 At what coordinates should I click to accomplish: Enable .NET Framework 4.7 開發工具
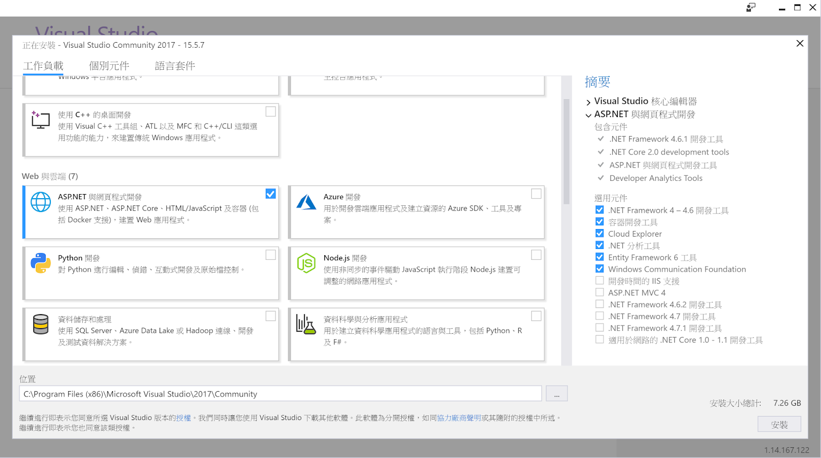(599, 316)
